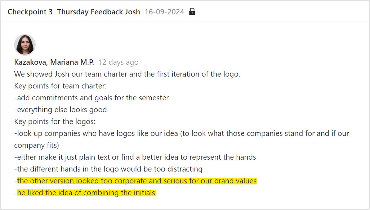
Task: Click the date 16-09-2024 in header
Action: (x=164, y=12)
